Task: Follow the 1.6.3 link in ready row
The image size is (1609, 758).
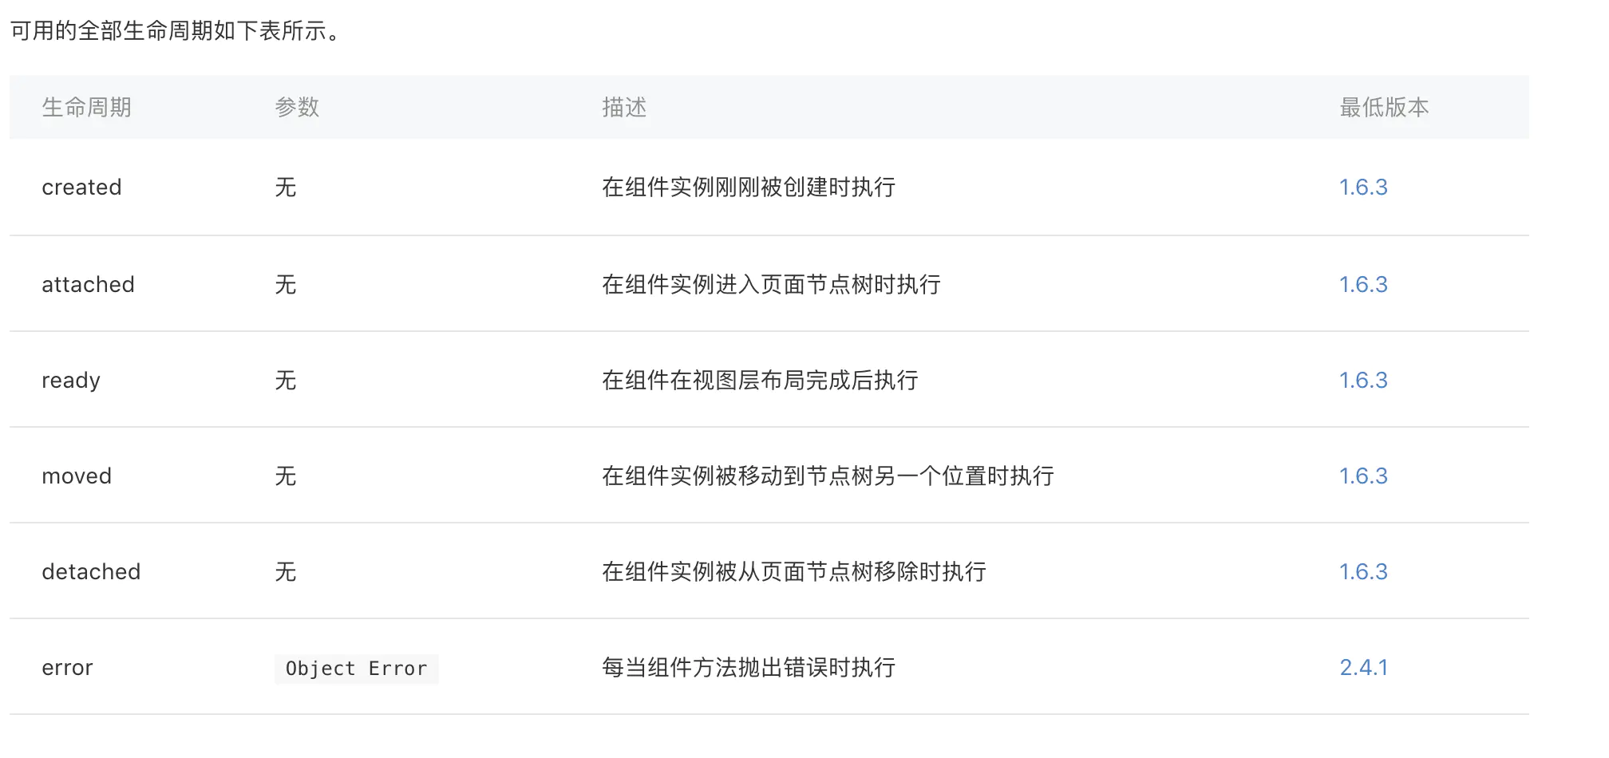Action: coord(1362,381)
